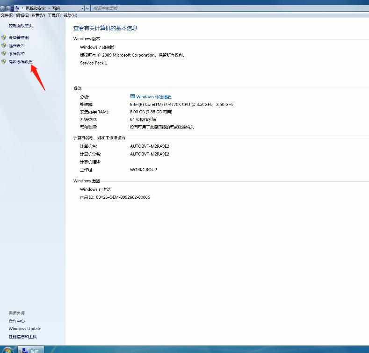This screenshot has width=369, height=353.
Task: Open 性能信息和工具 link
Action: point(22,337)
